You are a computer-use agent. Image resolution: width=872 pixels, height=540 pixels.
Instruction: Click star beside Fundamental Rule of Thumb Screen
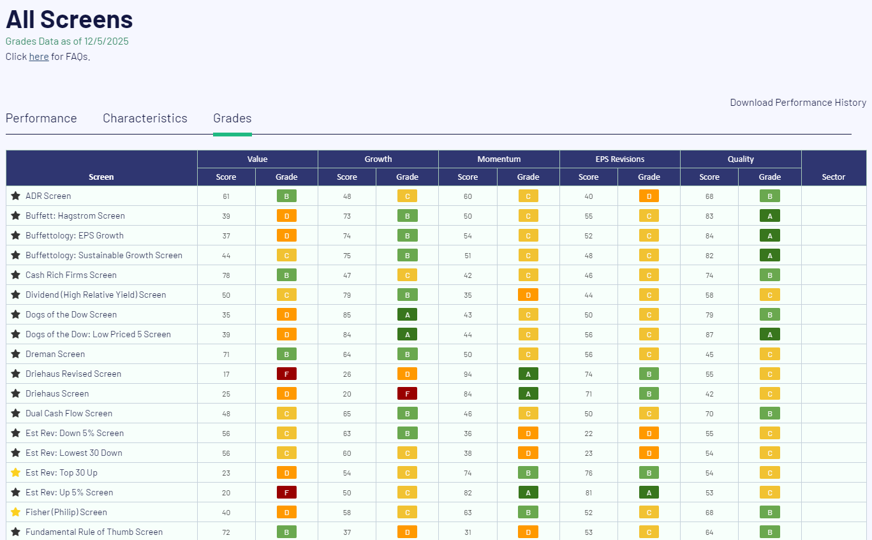(16, 532)
